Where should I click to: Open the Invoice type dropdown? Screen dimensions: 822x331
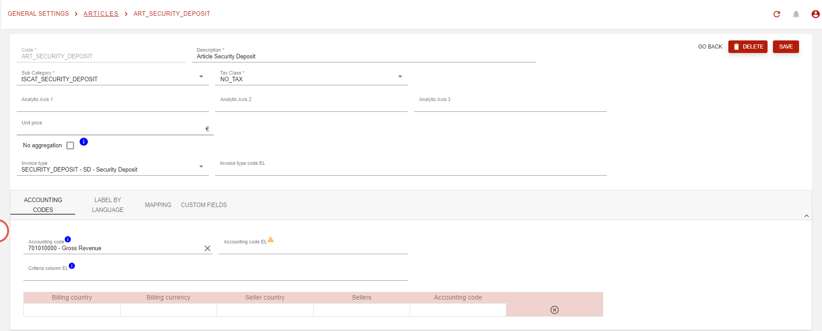click(201, 167)
